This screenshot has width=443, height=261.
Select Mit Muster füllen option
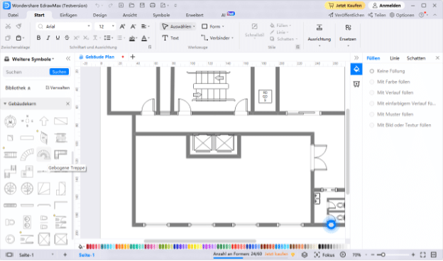tap(392, 114)
